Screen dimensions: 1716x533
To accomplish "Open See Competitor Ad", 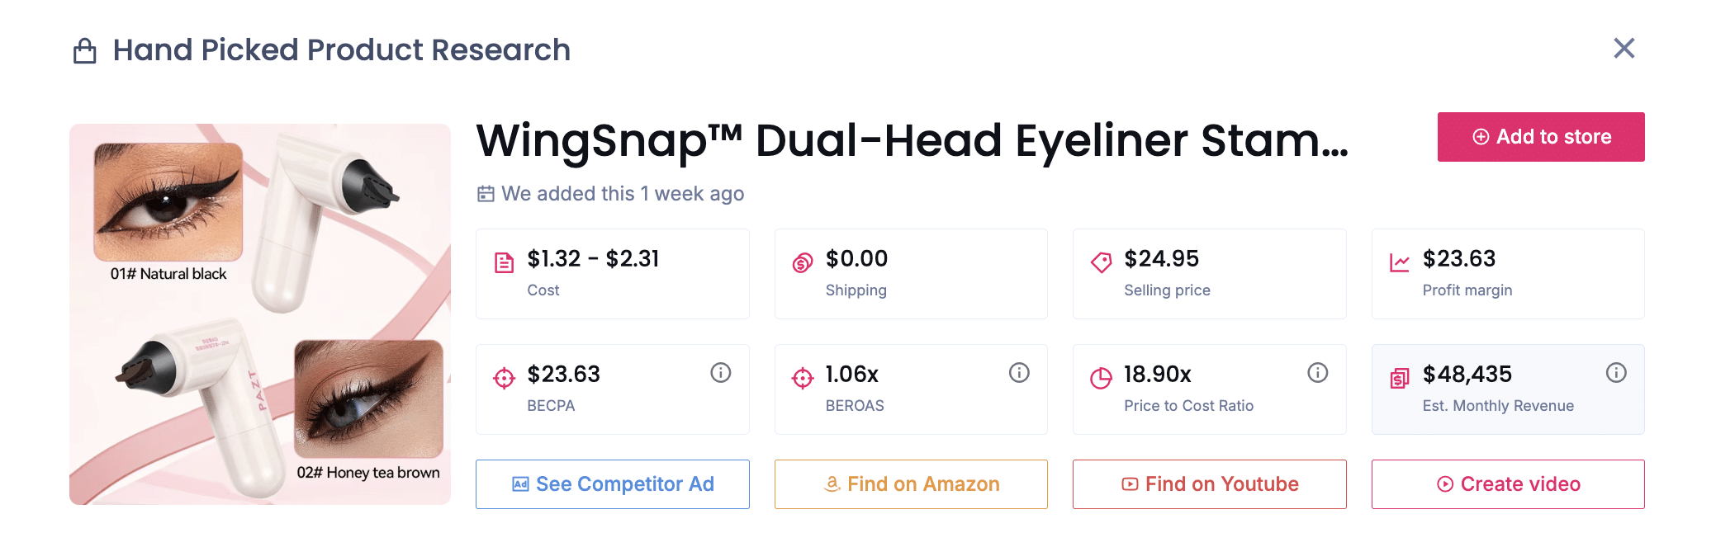I will click(x=612, y=484).
